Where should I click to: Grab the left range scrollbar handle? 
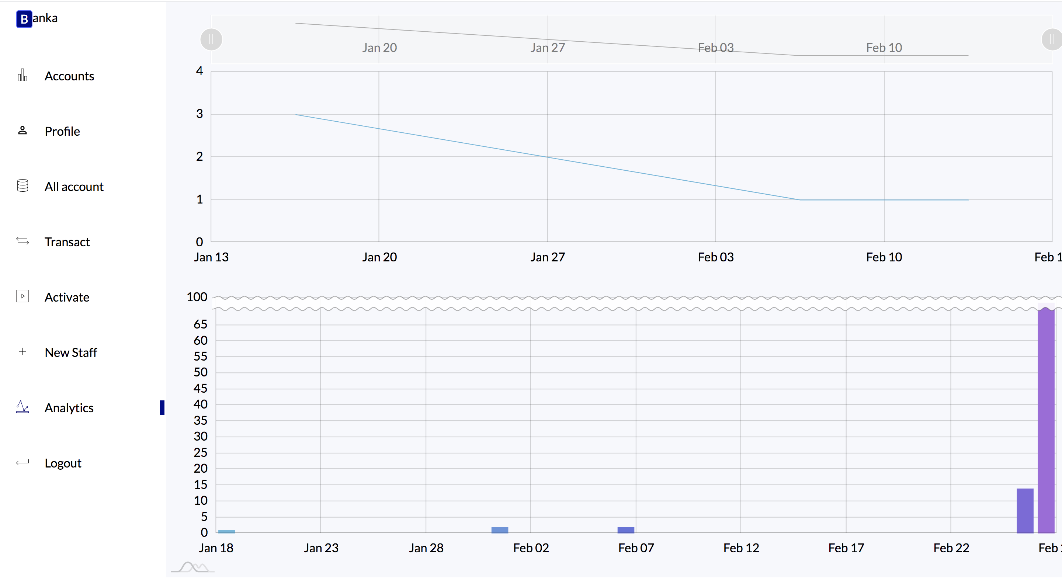coord(211,39)
